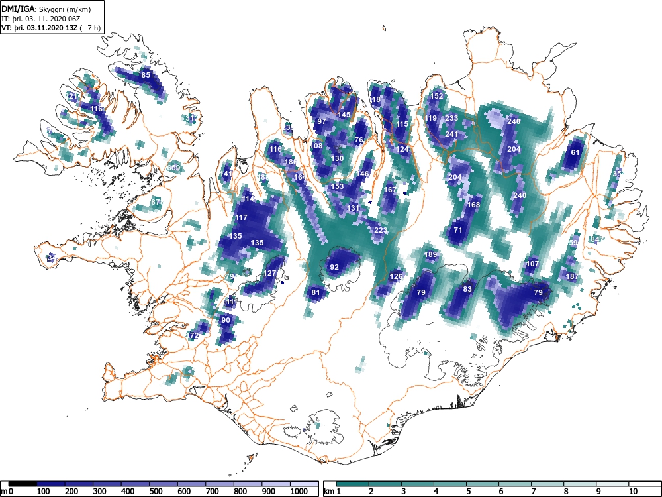The height and width of the screenshot is (497, 662).
Task: Click the black legend segment after 'm 0'
Action: pos(23,484)
